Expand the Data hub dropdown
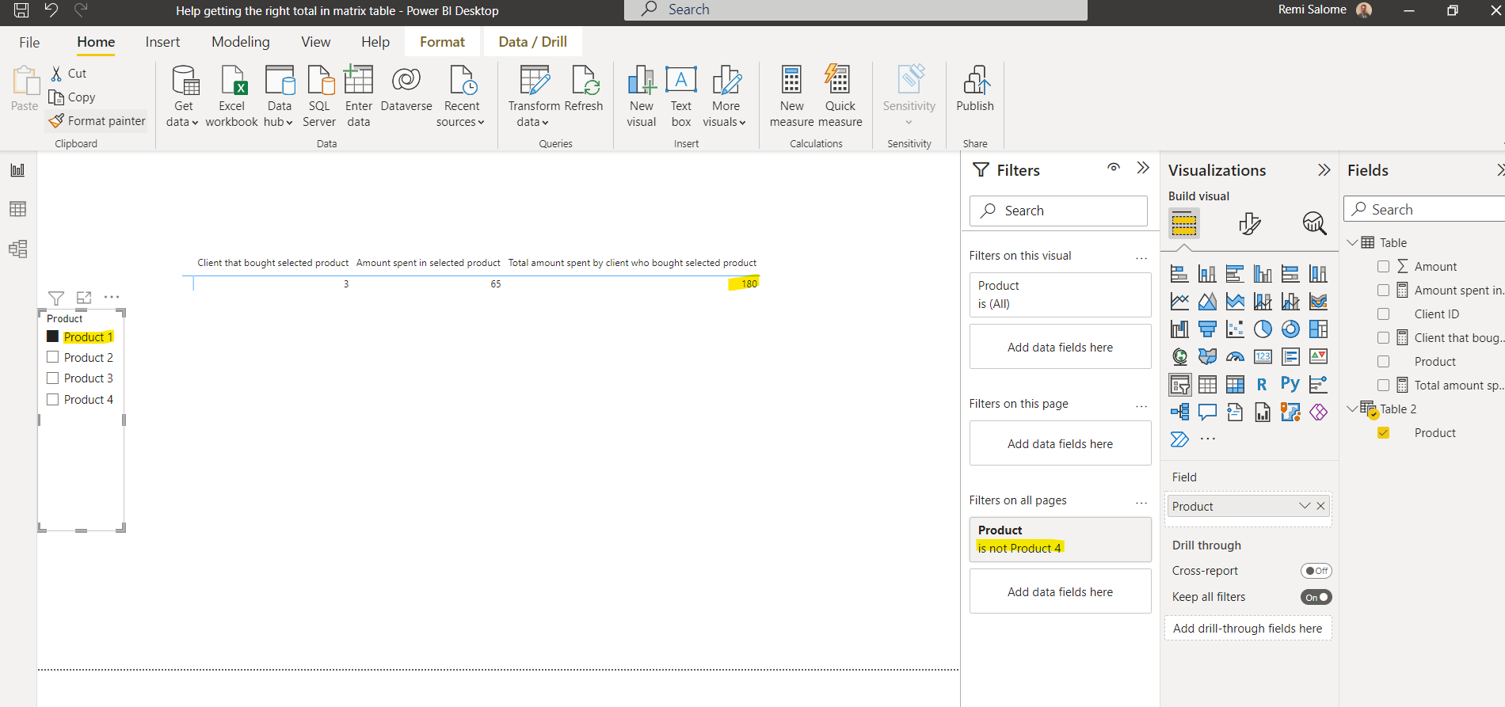Screen dimensions: 1505x707 point(279,96)
